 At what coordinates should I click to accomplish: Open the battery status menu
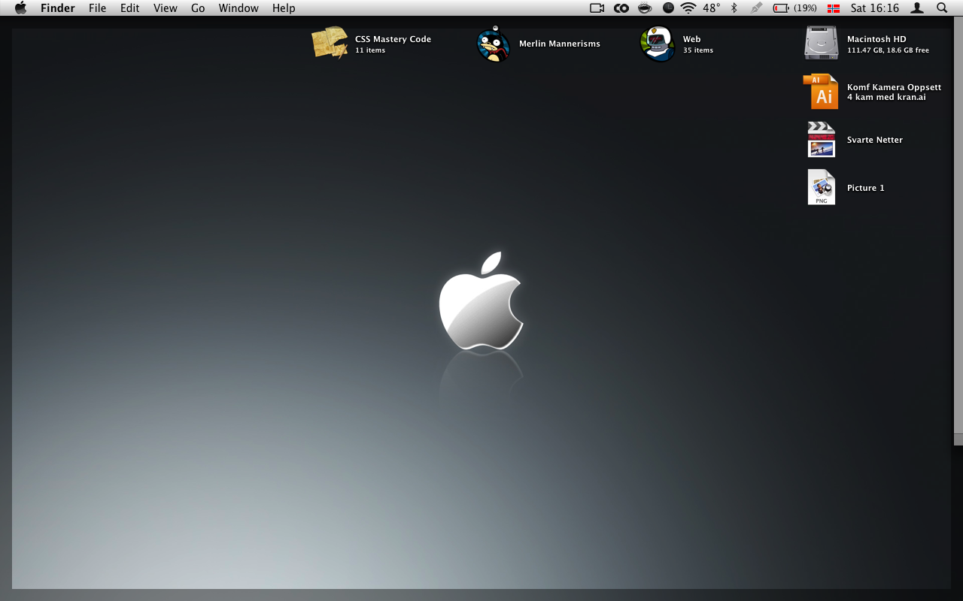coord(794,8)
